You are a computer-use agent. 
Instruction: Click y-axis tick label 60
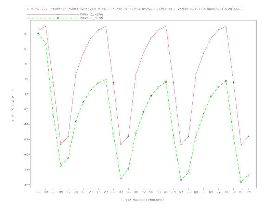[26, 154]
